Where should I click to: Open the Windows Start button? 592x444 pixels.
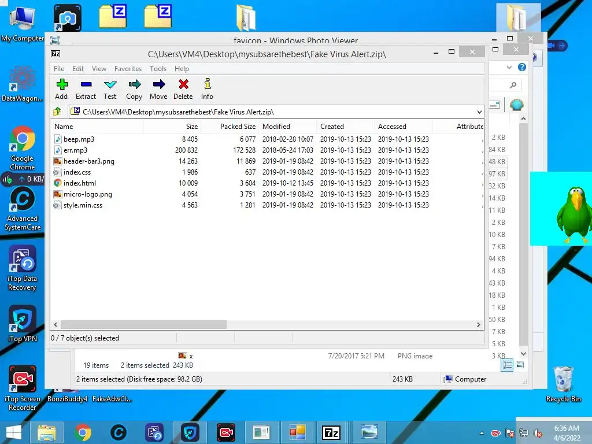14,432
